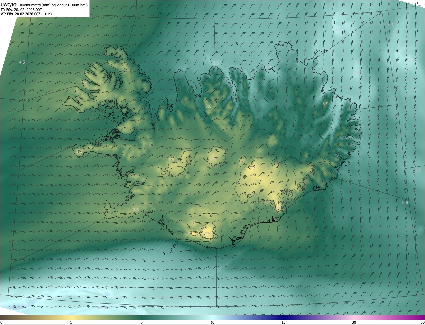425x325 pixels.
Task: Click the 5 tick on the color scale
Action: (x=142, y=322)
